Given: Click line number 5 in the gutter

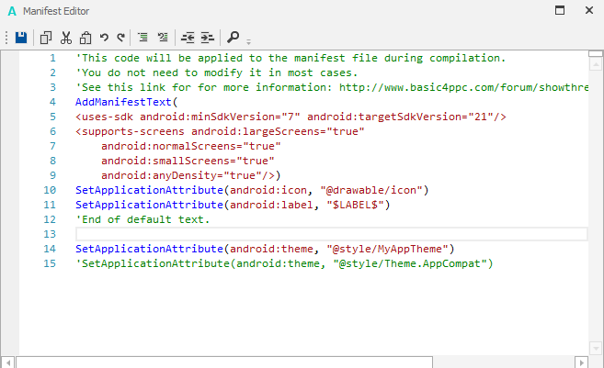Looking at the screenshot, I should (x=52, y=117).
